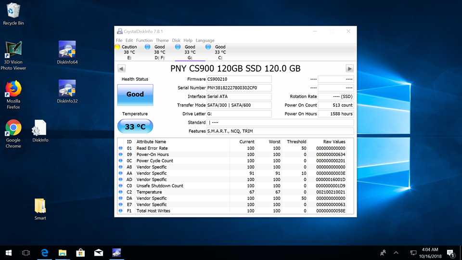The height and width of the screenshot is (260, 462).
Task: Open the Language menu
Action: coord(205,40)
